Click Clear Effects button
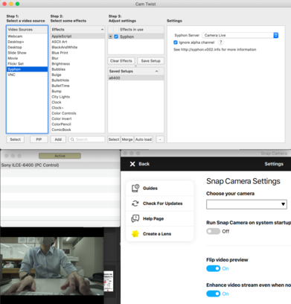The image size is (291, 304). (x=121, y=61)
